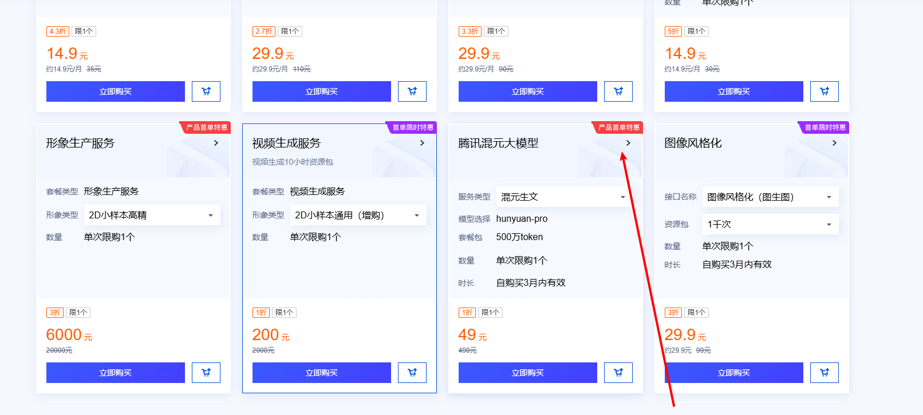Viewport: 923px width, 415px height.
Task: Click the strikethrough 2000元 original price
Action: 263,350
